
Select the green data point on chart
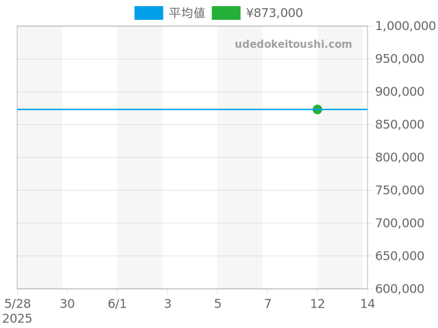click(x=317, y=109)
